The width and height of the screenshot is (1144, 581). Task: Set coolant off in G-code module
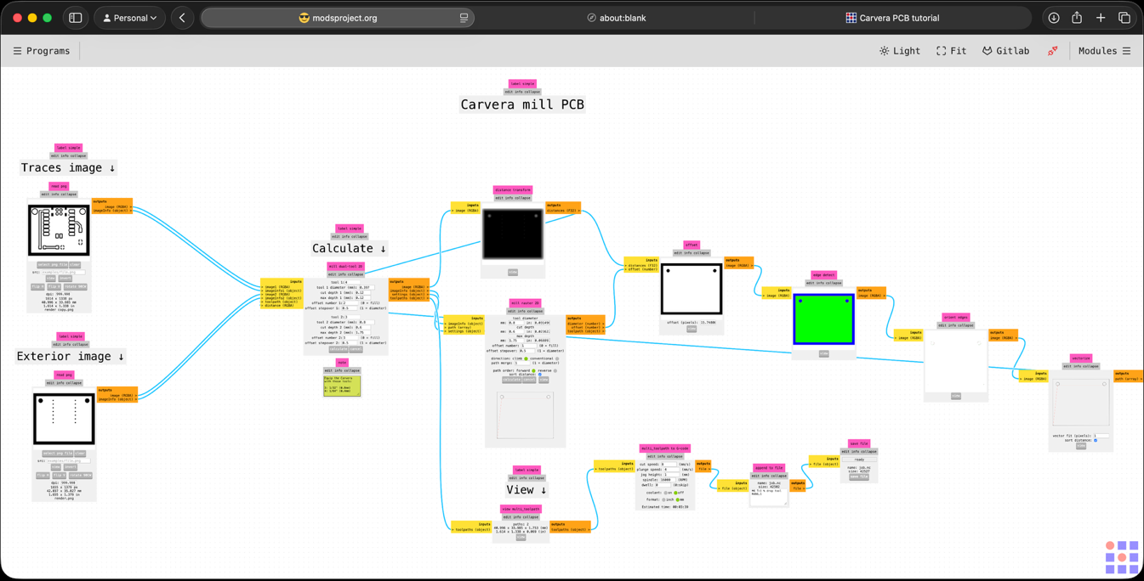pos(675,493)
